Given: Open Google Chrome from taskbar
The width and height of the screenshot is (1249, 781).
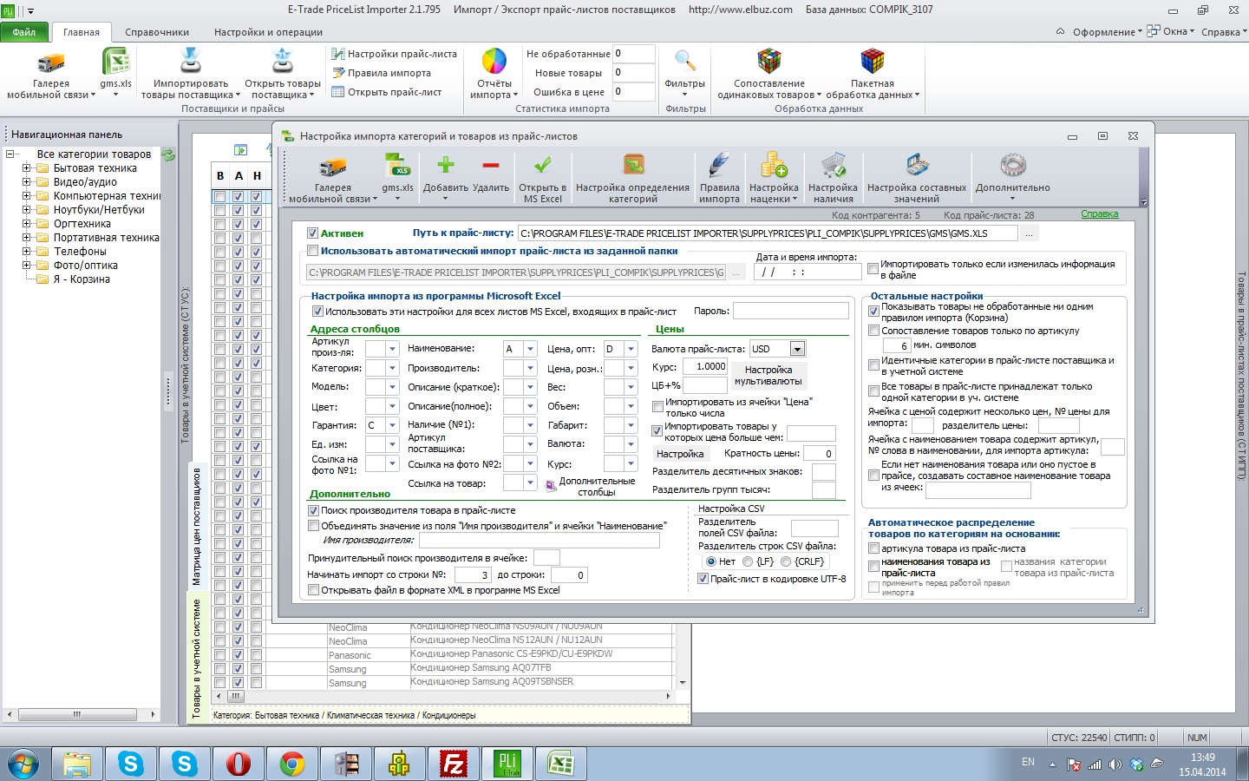Looking at the screenshot, I should (291, 764).
